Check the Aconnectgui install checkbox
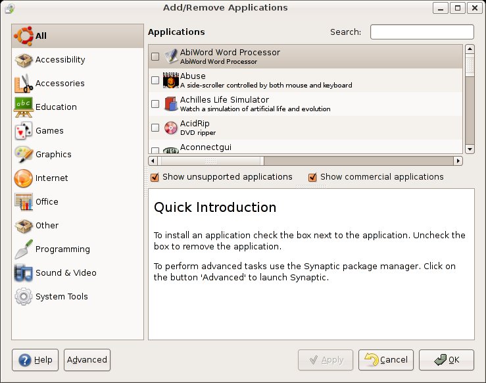486x383 pixels. (x=155, y=151)
